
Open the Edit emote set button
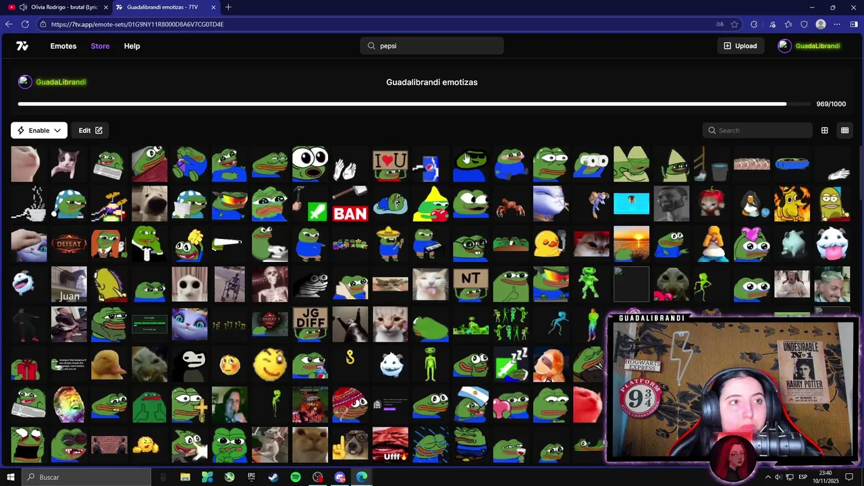90,130
